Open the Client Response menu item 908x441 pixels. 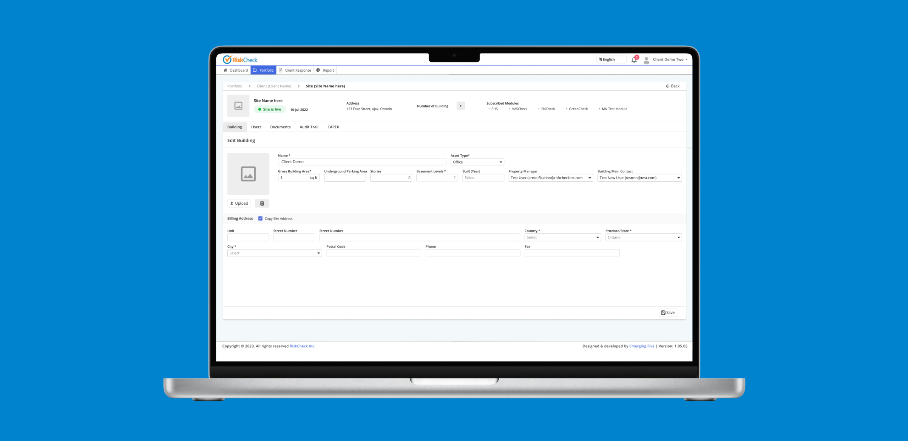(295, 70)
